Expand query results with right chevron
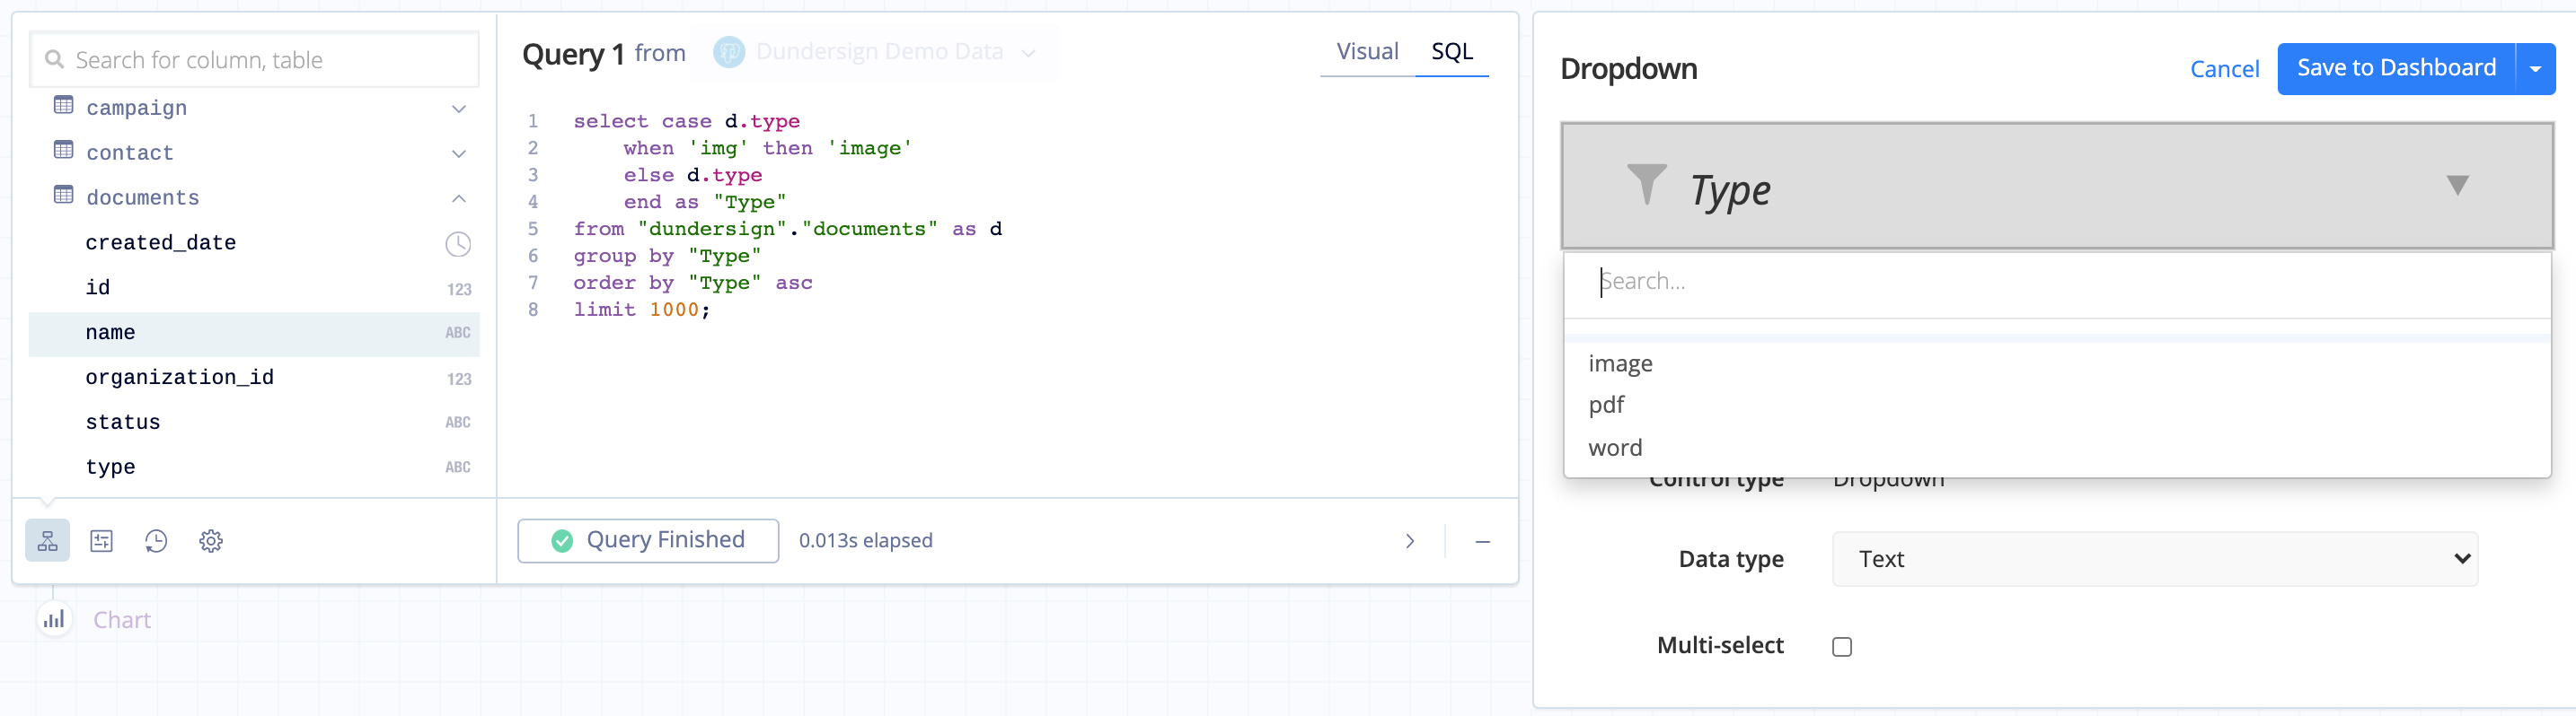 [1410, 541]
